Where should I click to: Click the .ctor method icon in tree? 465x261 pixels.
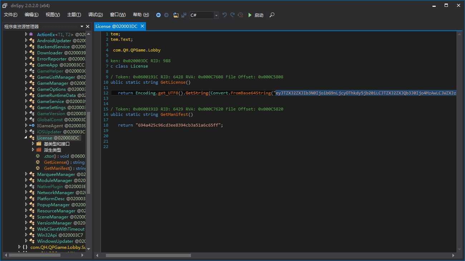(38, 156)
